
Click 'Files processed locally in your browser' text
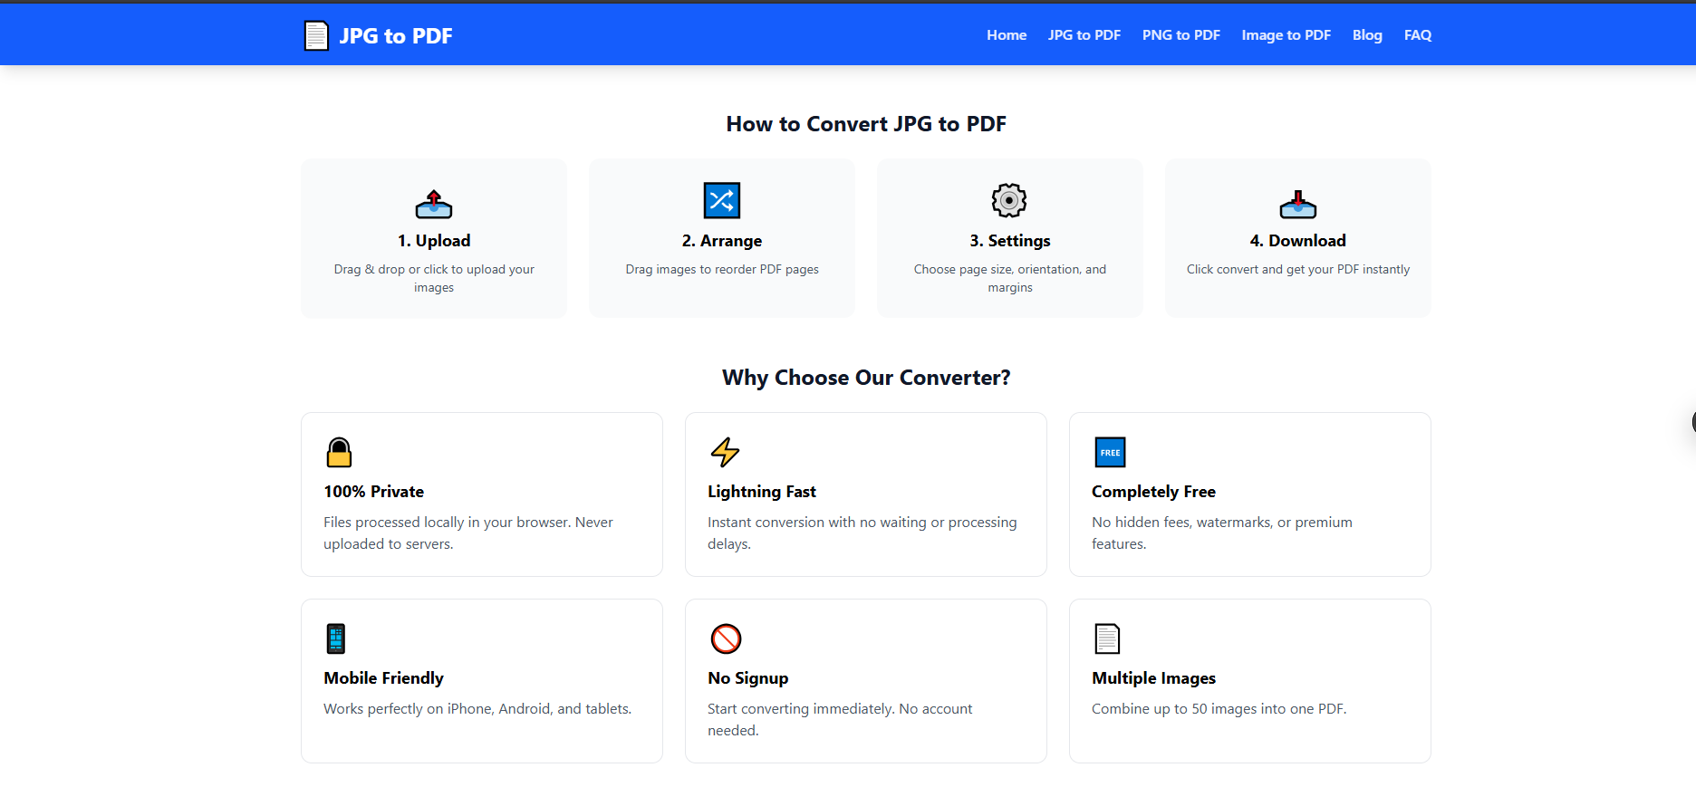pos(468,533)
